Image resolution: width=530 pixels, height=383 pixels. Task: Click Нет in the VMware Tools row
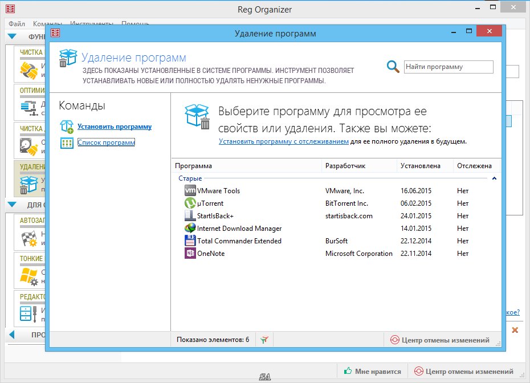463,191
